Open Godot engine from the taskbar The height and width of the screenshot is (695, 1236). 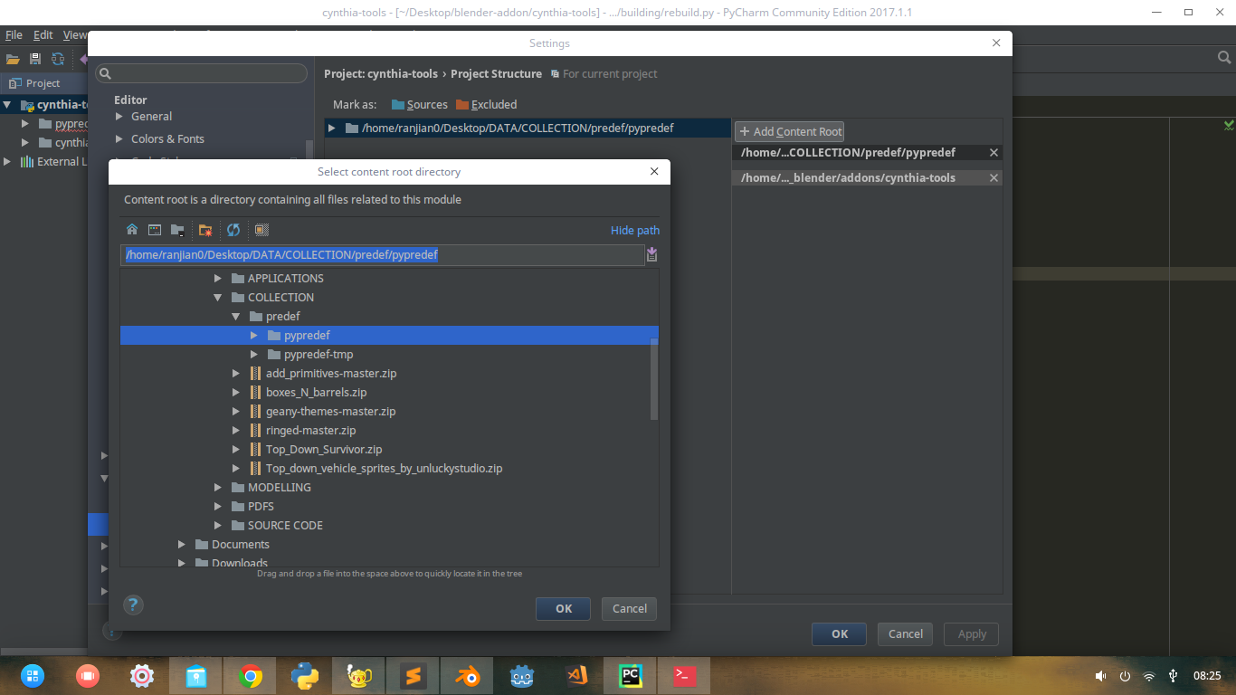[521, 676]
